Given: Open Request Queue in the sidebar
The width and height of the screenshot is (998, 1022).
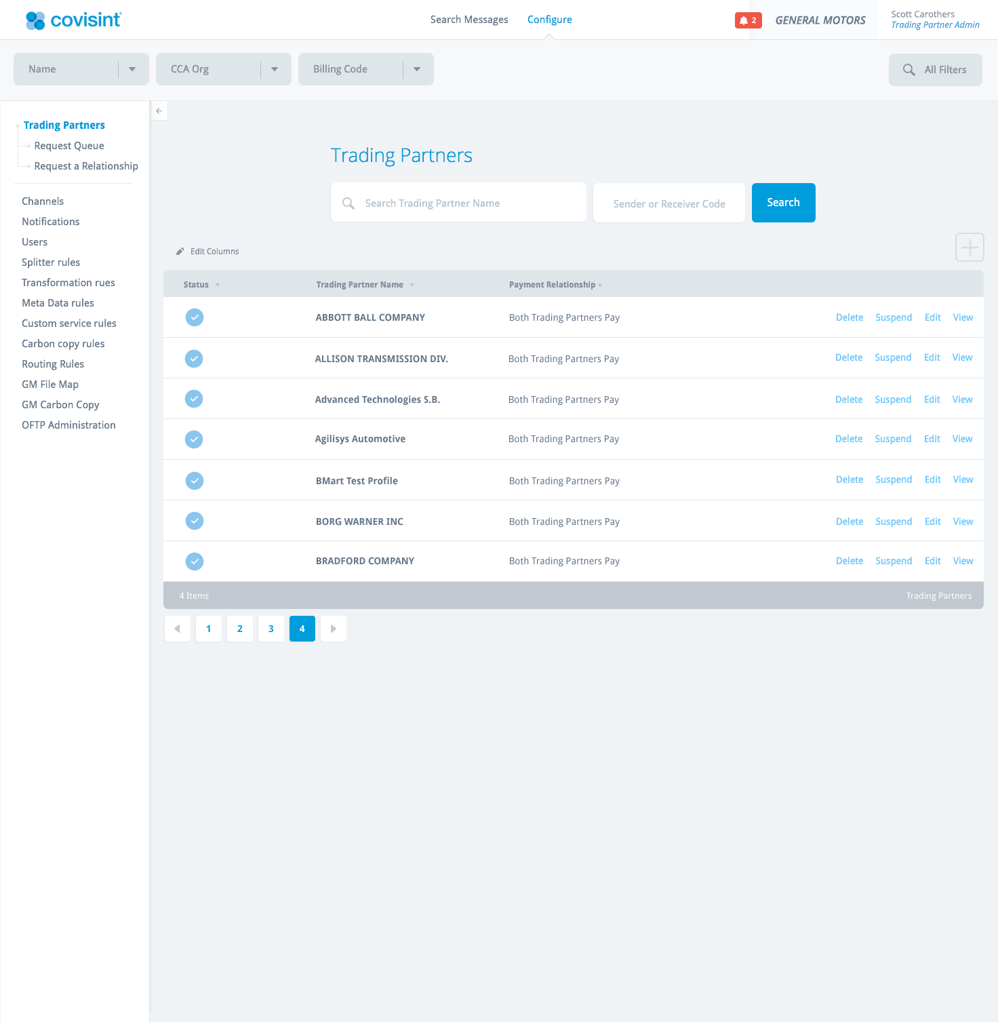Looking at the screenshot, I should coord(69,146).
